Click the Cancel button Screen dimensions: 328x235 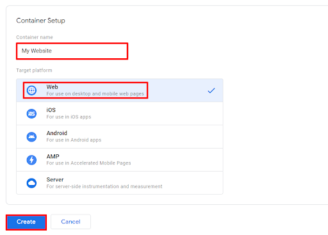tap(70, 222)
